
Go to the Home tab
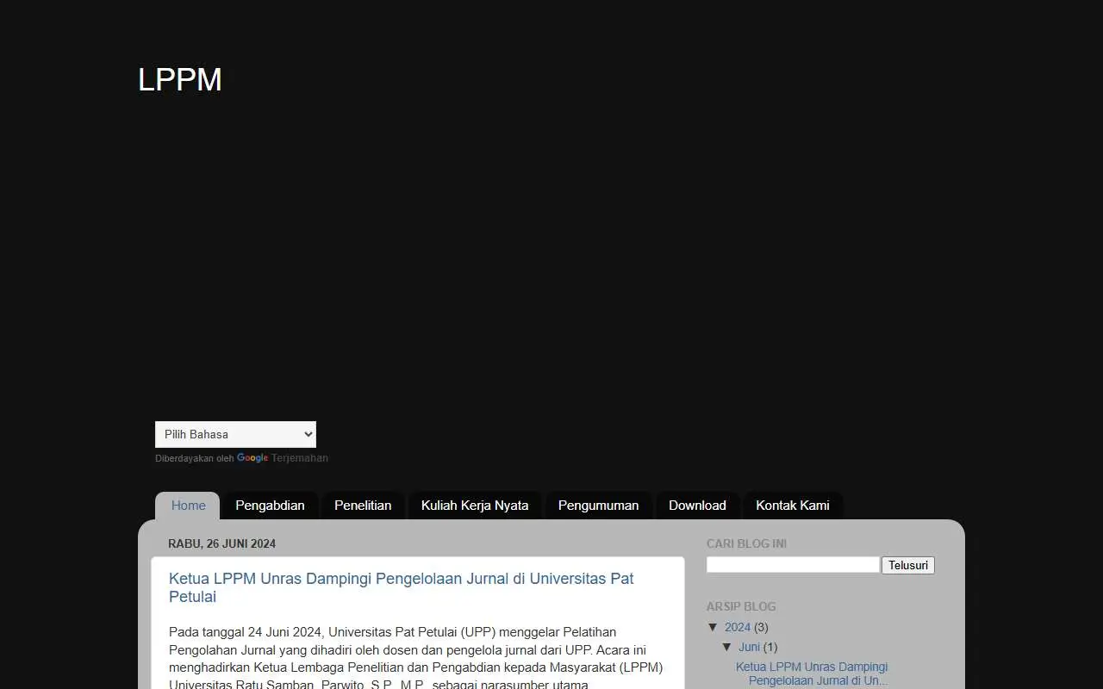tap(188, 506)
